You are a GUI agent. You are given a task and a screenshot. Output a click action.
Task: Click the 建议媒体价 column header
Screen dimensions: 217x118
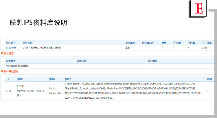coord(148,43)
